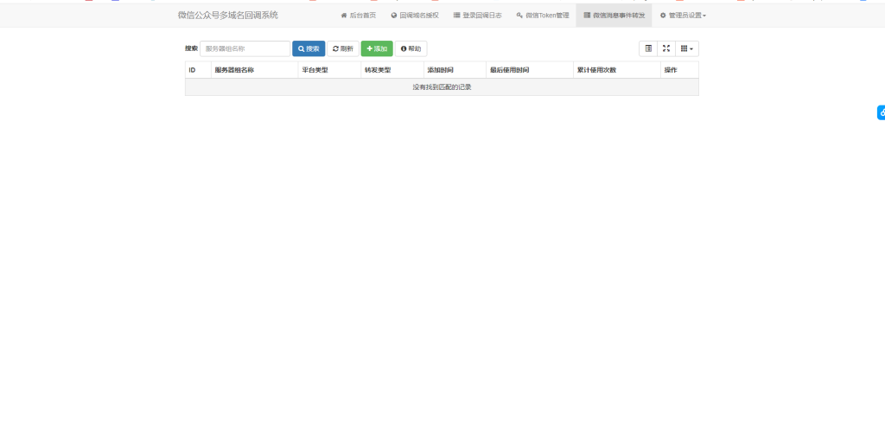Screen dimensions: 885x441
Task: Open 后台首页 in the navigation bar
Action: pyautogui.click(x=359, y=16)
